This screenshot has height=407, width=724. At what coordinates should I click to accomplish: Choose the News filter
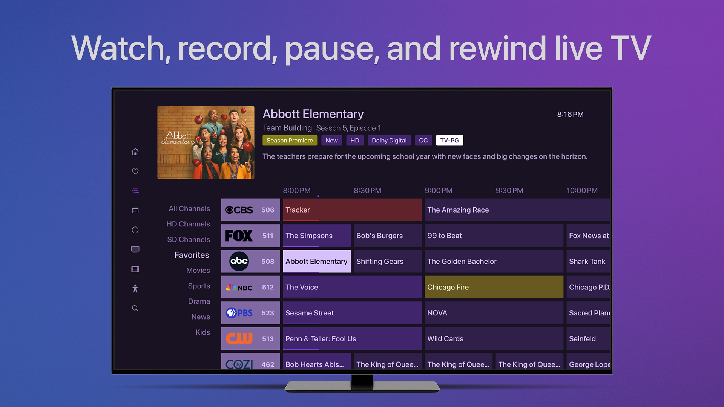pyautogui.click(x=201, y=317)
